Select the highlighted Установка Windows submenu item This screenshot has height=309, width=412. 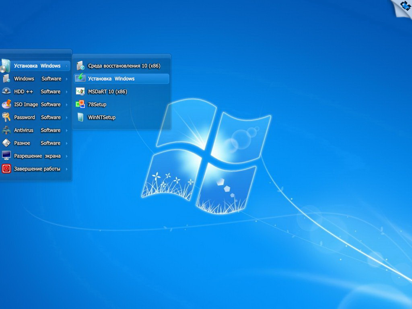tap(122, 78)
